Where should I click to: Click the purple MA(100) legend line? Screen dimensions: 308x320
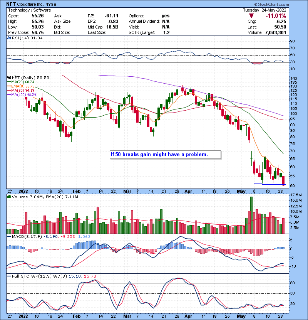click(9, 95)
